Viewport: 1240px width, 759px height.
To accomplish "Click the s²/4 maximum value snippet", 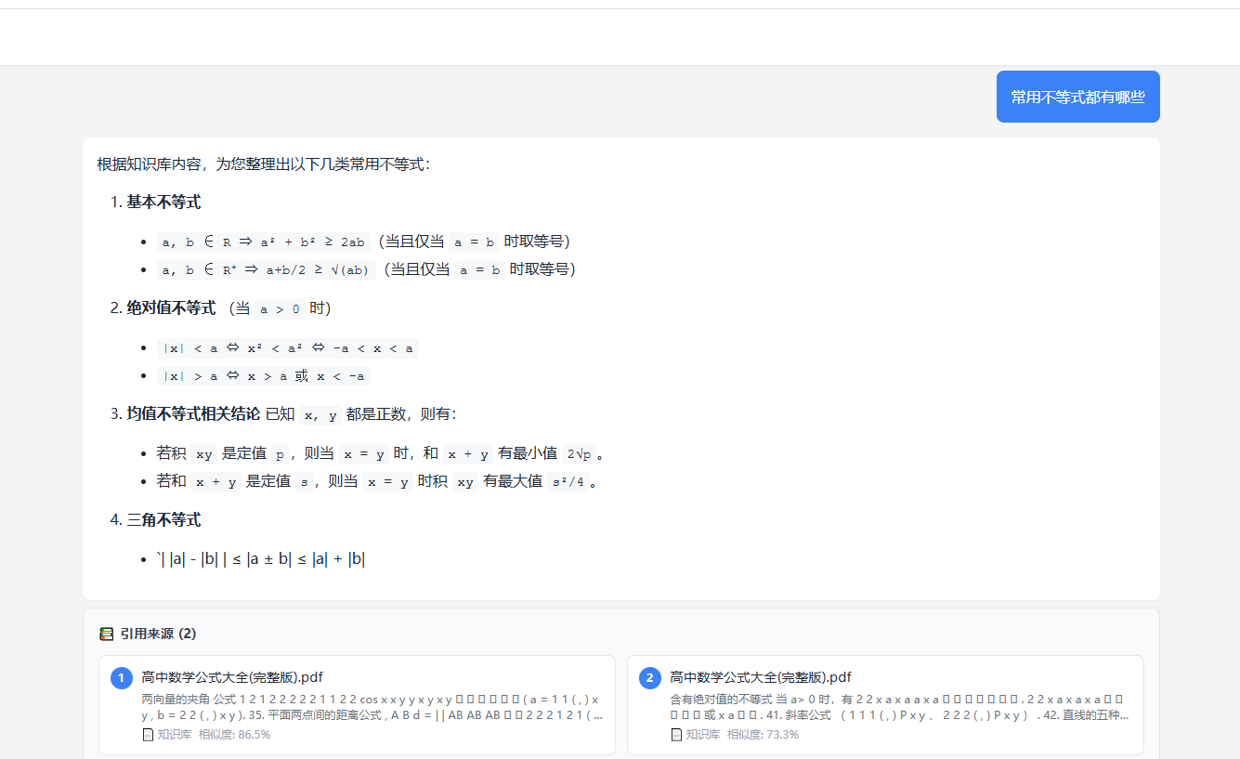I will (568, 482).
